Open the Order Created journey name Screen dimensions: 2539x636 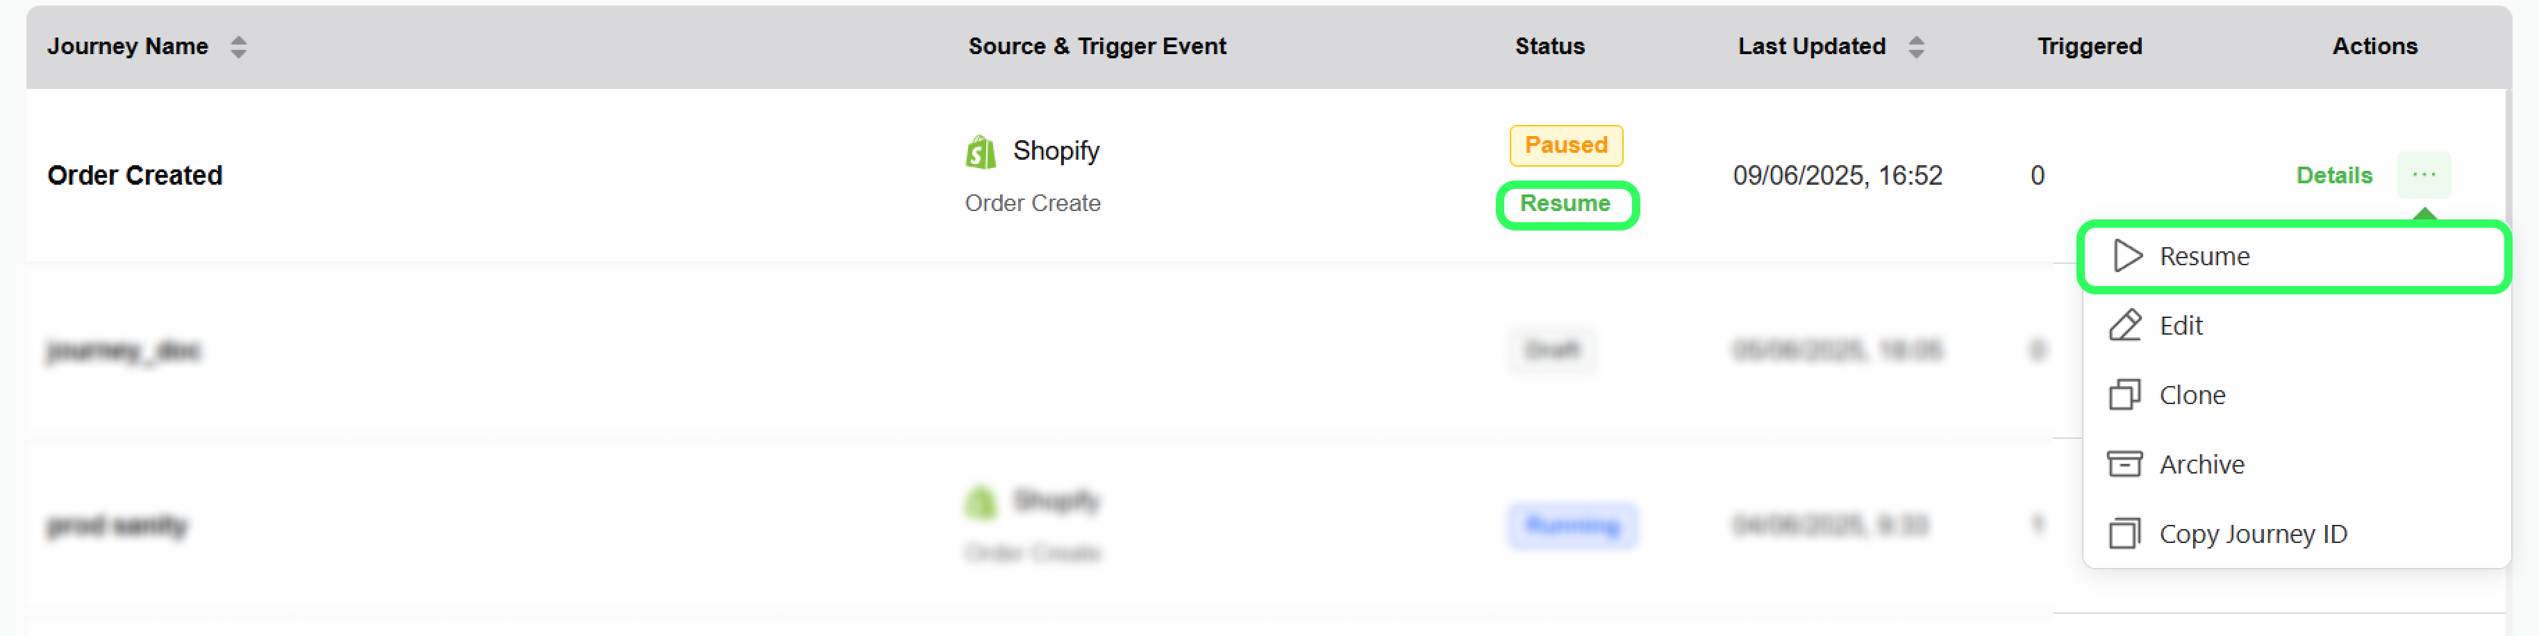pyautogui.click(x=135, y=176)
